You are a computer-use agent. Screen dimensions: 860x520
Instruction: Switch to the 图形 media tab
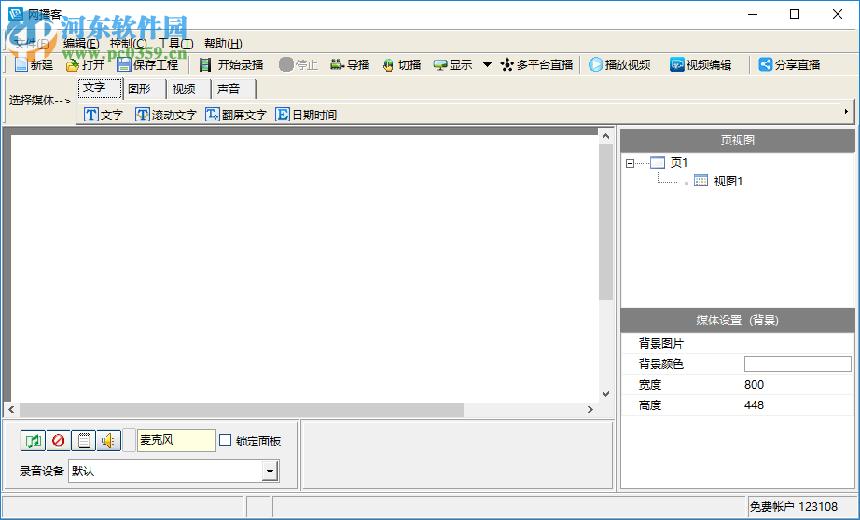145,89
